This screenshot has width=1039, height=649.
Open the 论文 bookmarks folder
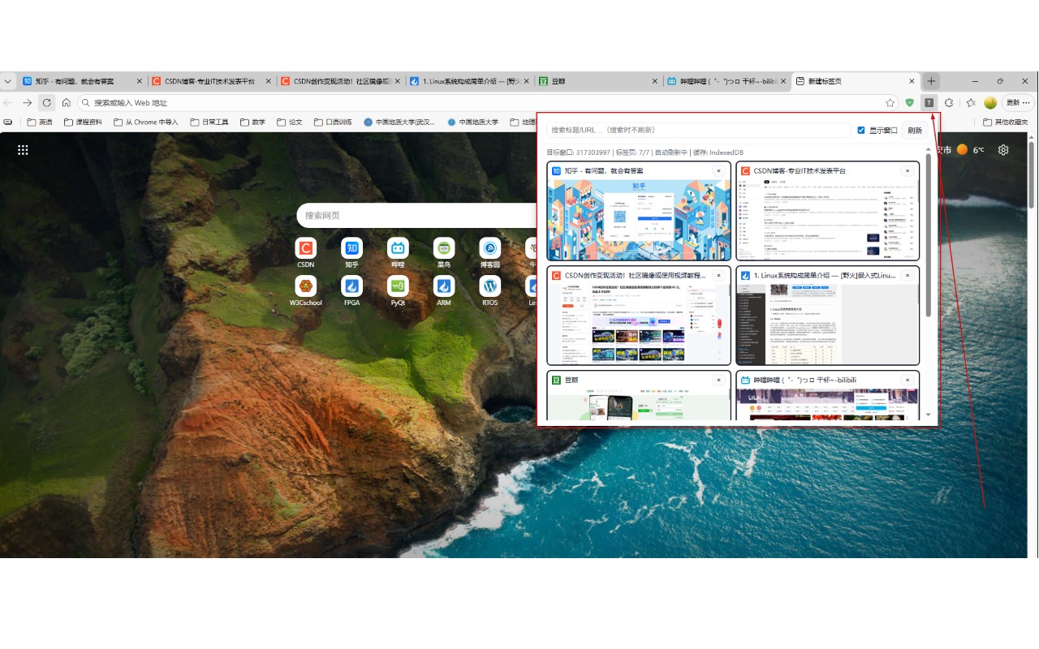click(x=290, y=122)
